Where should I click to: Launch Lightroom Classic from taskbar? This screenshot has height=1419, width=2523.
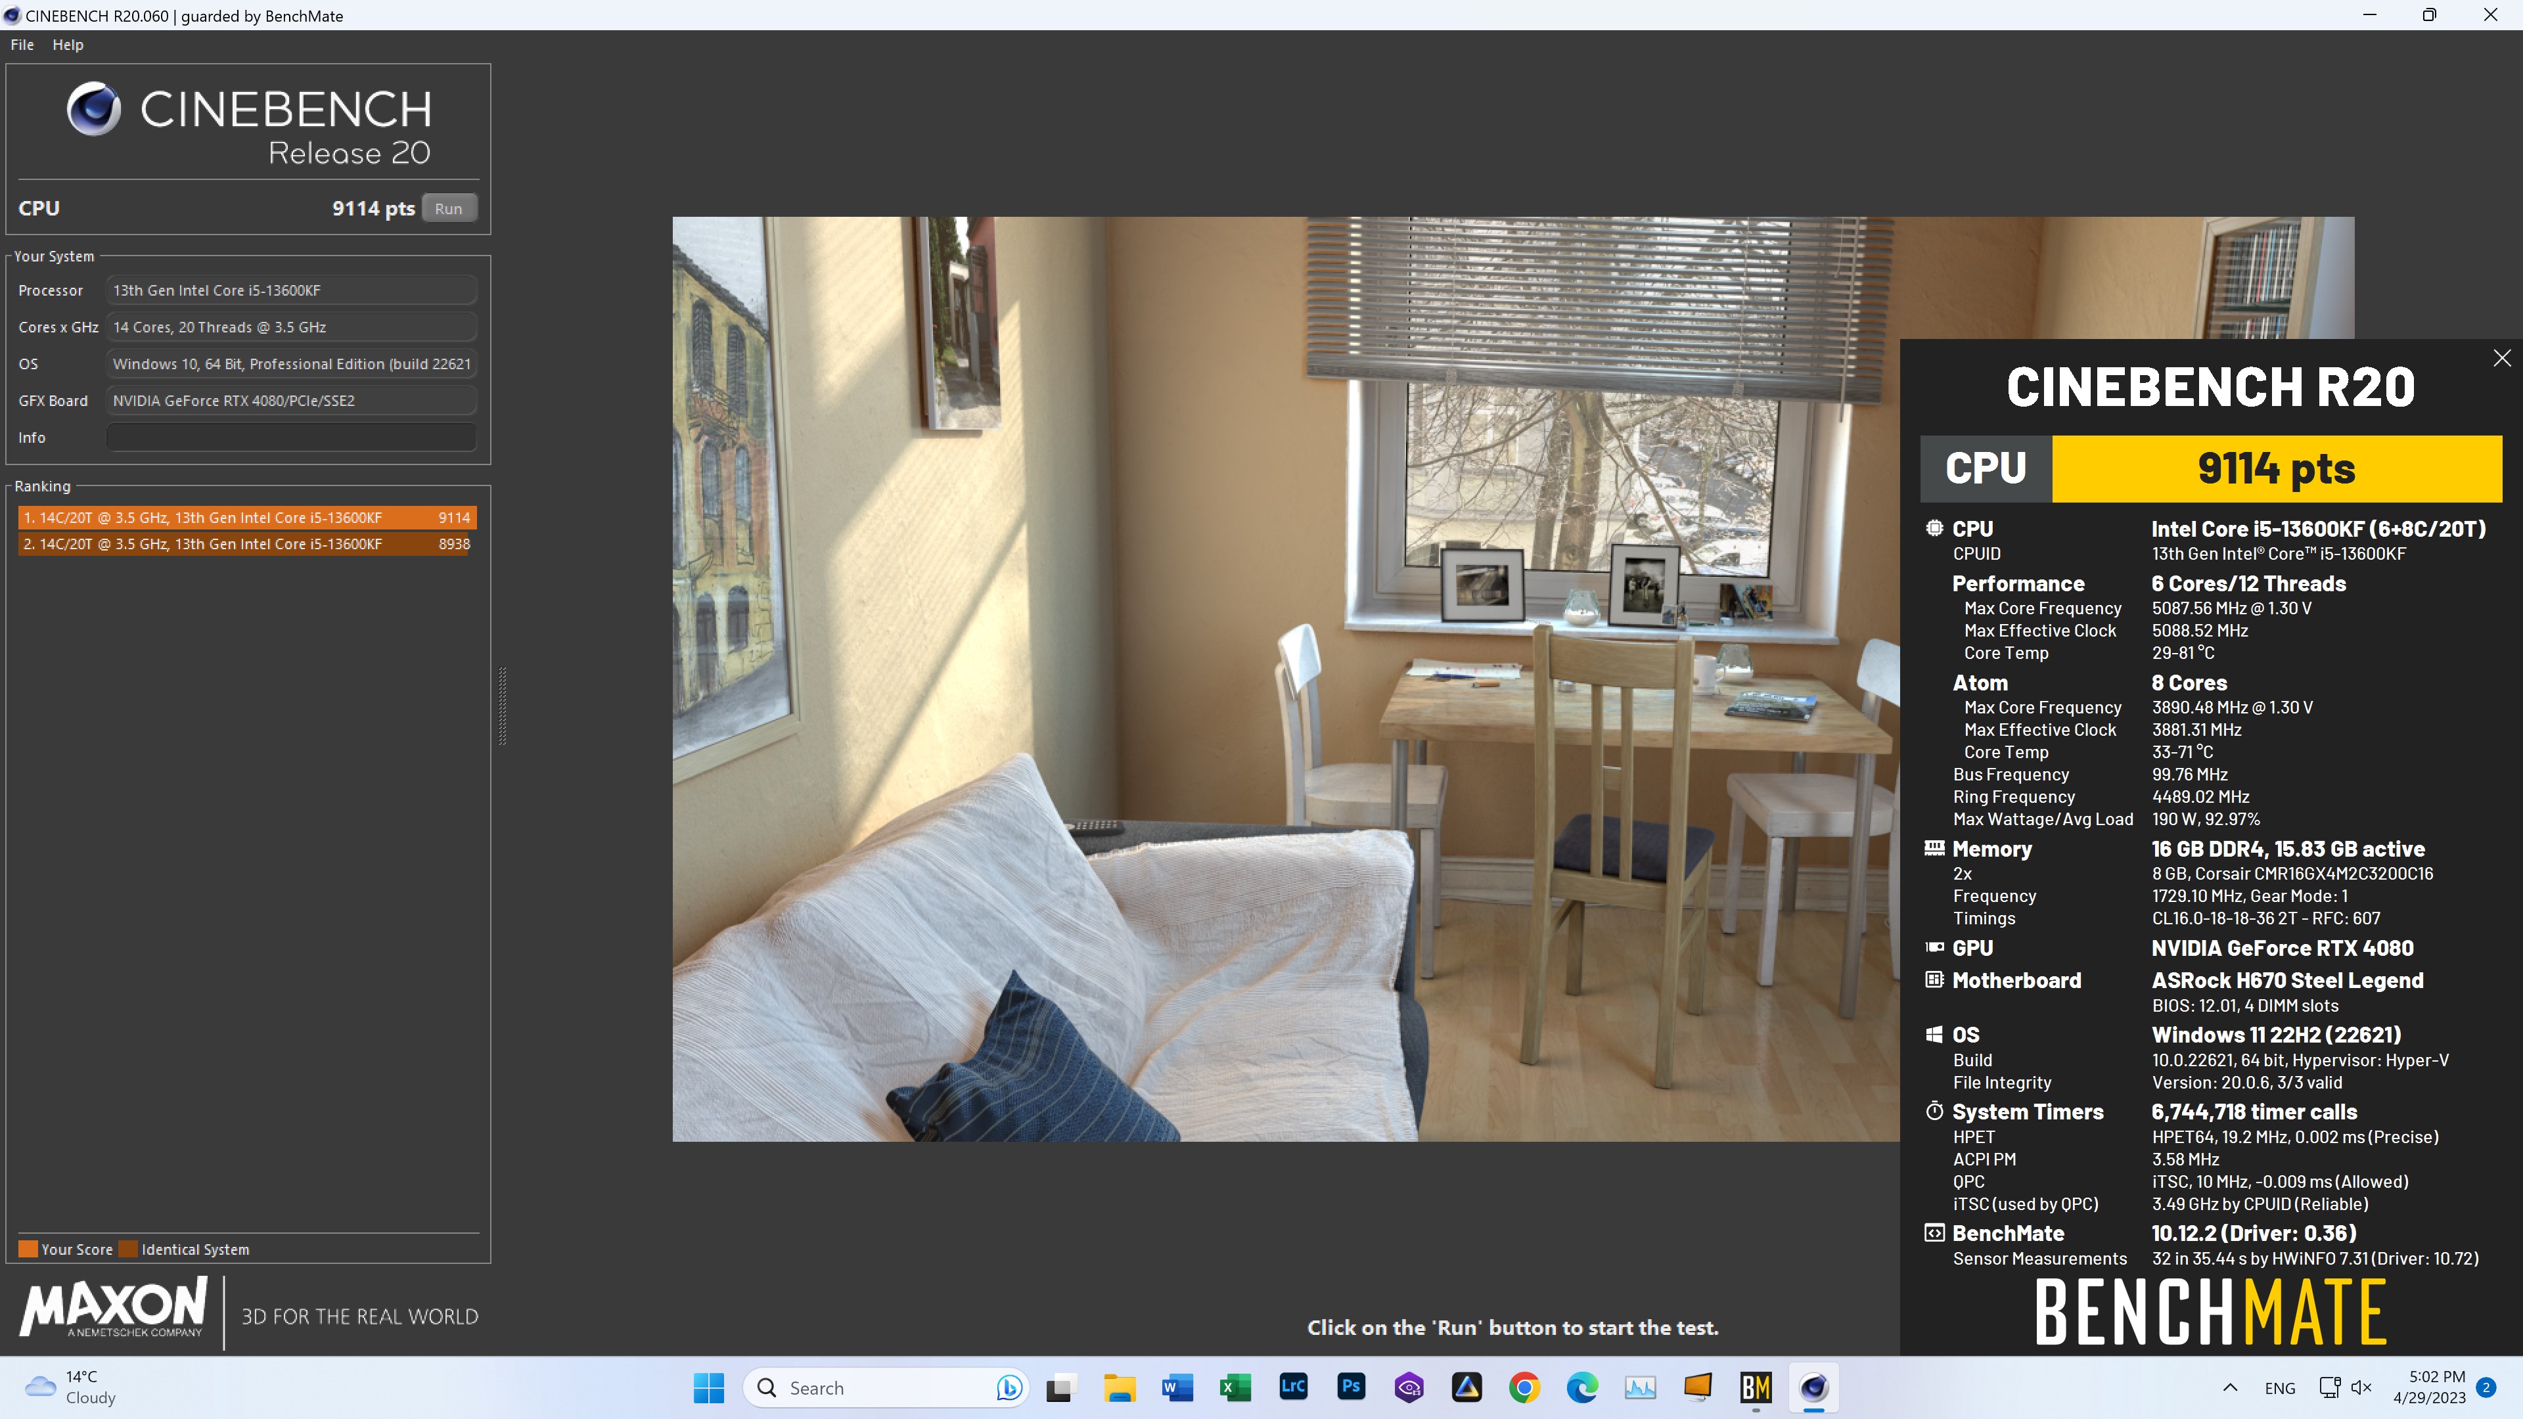click(x=1293, y=1387)
